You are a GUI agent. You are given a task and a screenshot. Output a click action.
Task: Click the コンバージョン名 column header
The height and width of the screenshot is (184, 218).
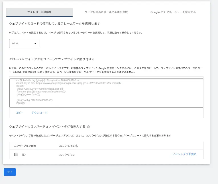click(68, 146)
